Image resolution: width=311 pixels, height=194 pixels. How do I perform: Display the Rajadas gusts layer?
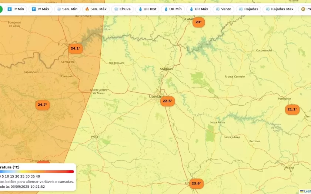pos(248,9)
